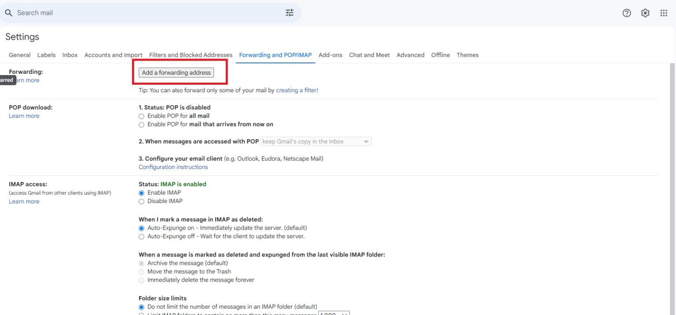
Task: Open the creating a filter link
Action: pyautogui.click(x=297, y=90)
